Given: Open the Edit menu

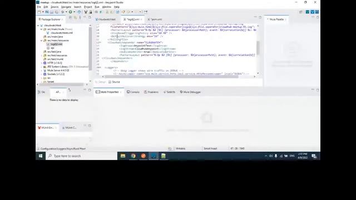Looking at the screenshot, I should coord(46,7).
